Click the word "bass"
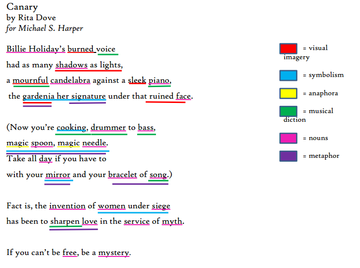The height and width of the screenshot is (268, 360). tap(146, 128)
